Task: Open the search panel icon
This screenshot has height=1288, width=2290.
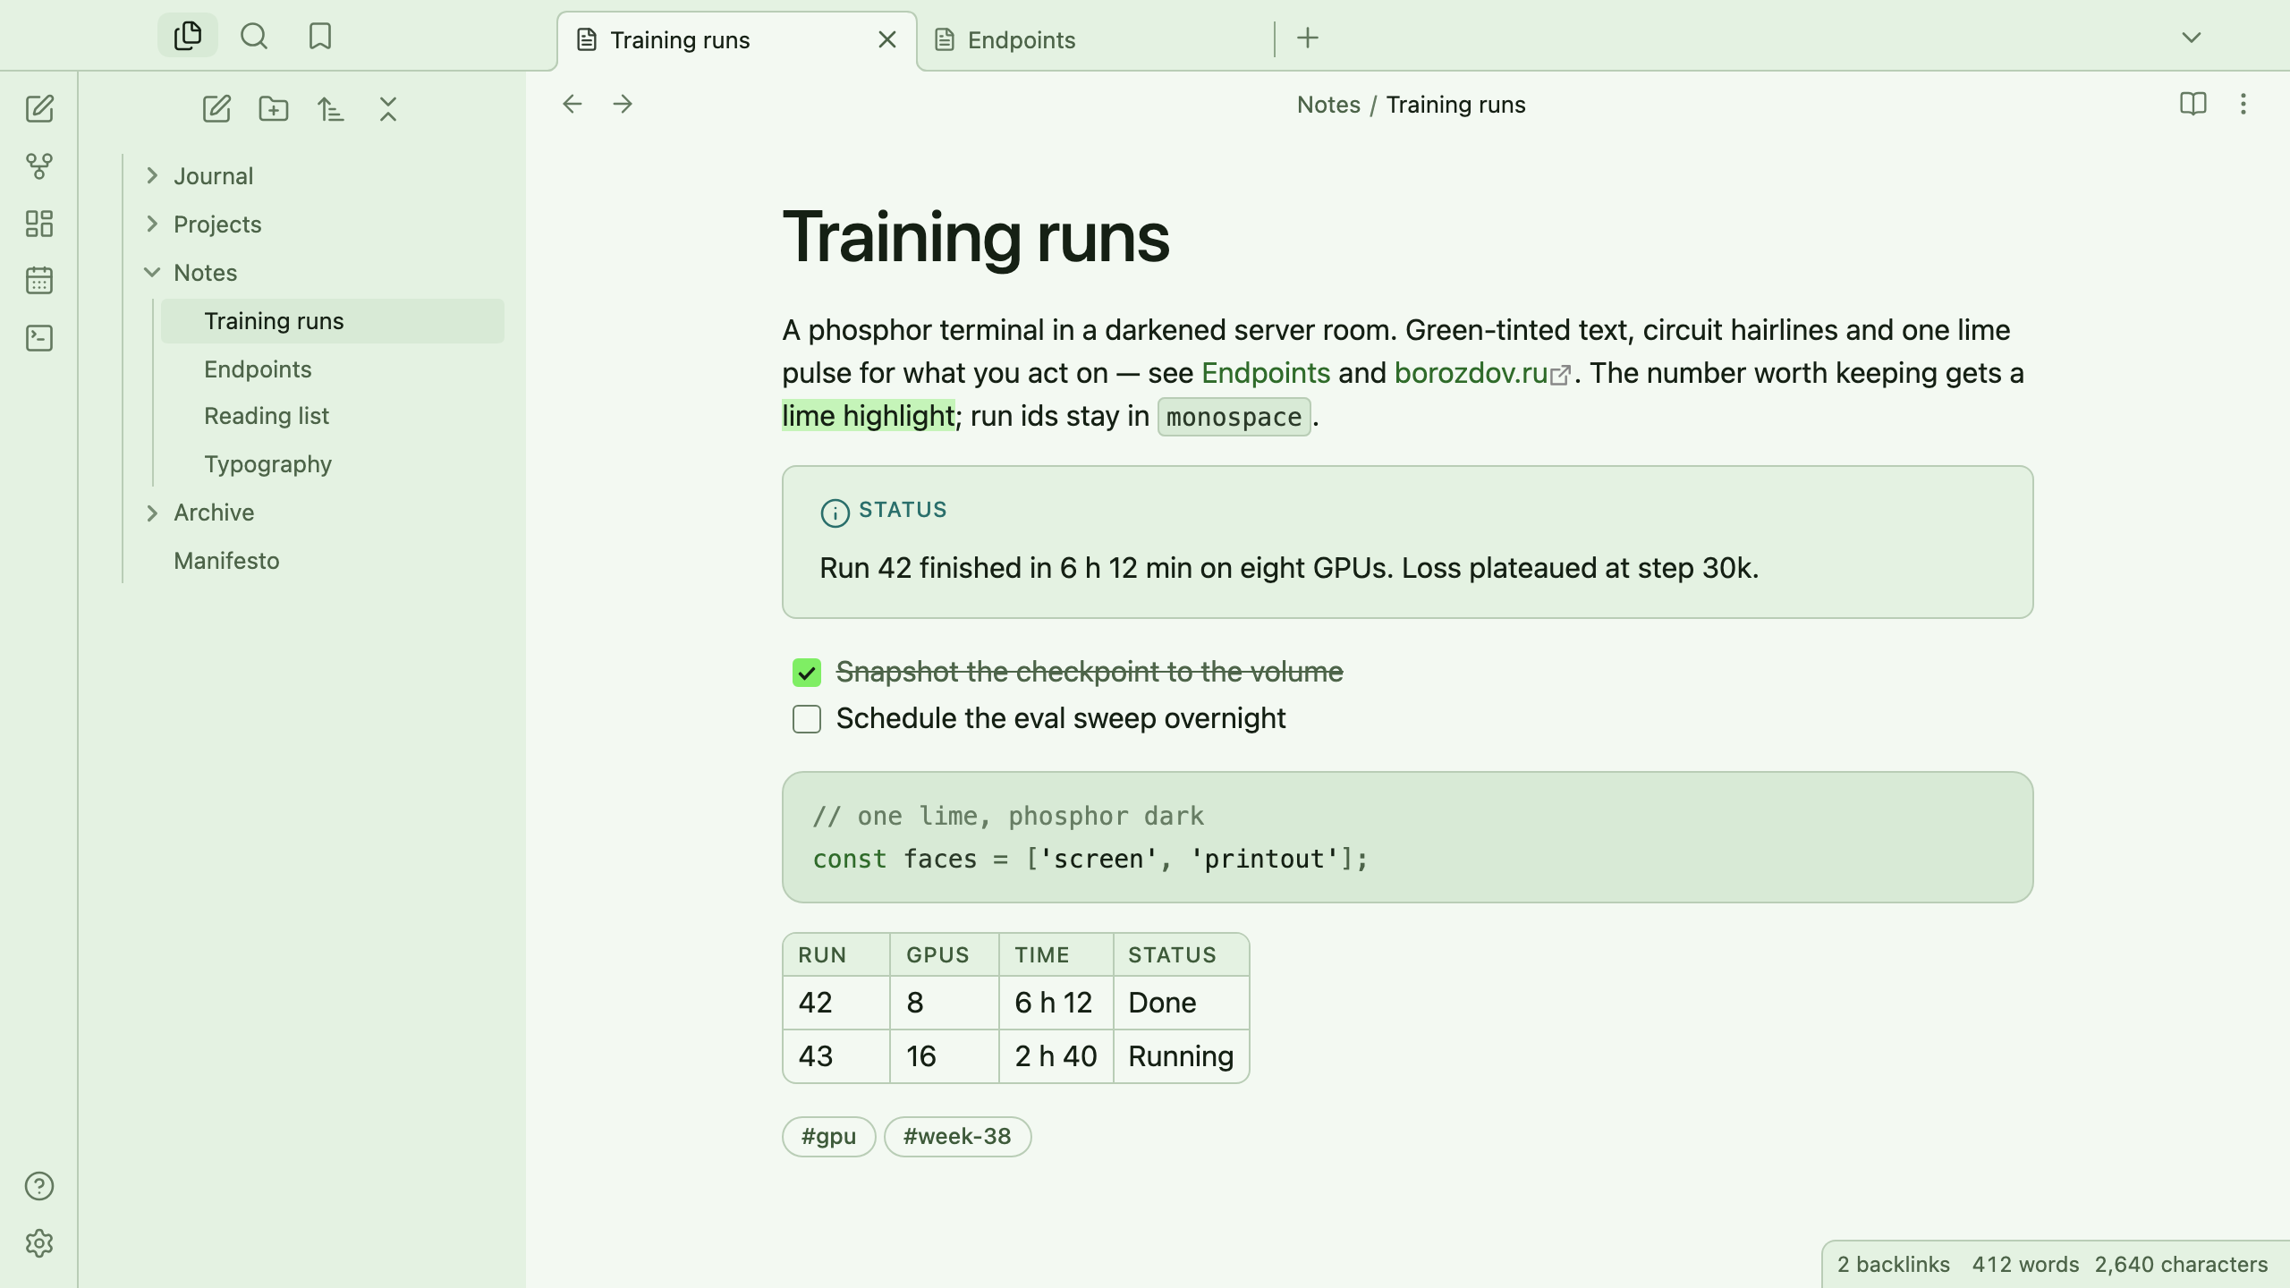Action: 254,36
